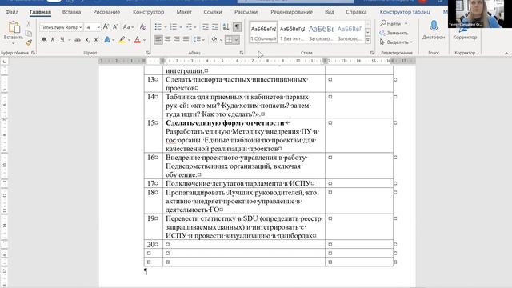The height and width of the screenshot is (288, 512).
Task: Create a numbered list
Action: 173,27
